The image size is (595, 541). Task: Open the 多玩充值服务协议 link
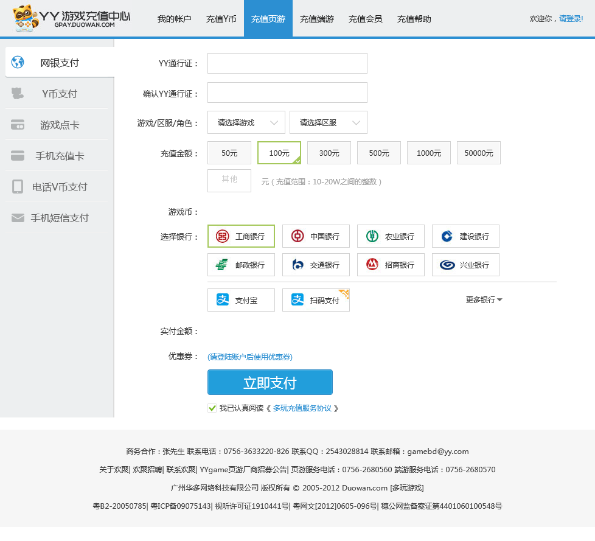click(x=302, y=408)
